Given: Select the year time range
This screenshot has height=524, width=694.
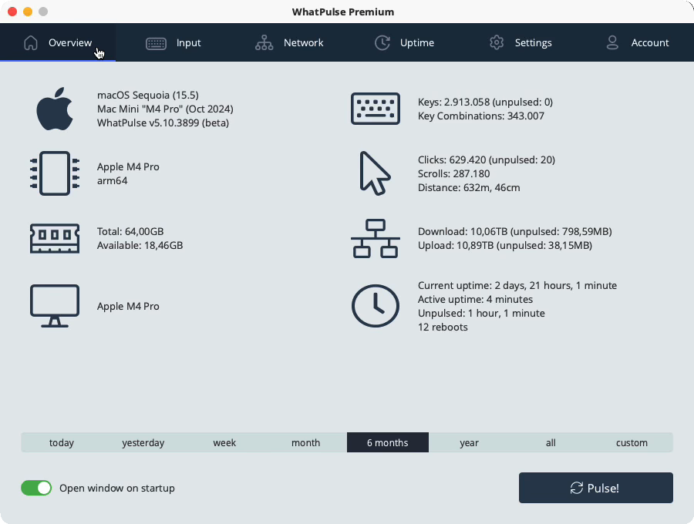Looking at the screenshot, I should [469, 442].
